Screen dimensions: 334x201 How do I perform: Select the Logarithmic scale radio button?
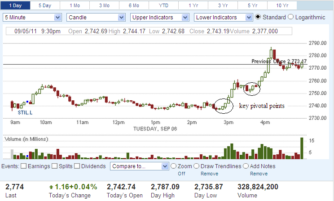click(x=290, y=17)
